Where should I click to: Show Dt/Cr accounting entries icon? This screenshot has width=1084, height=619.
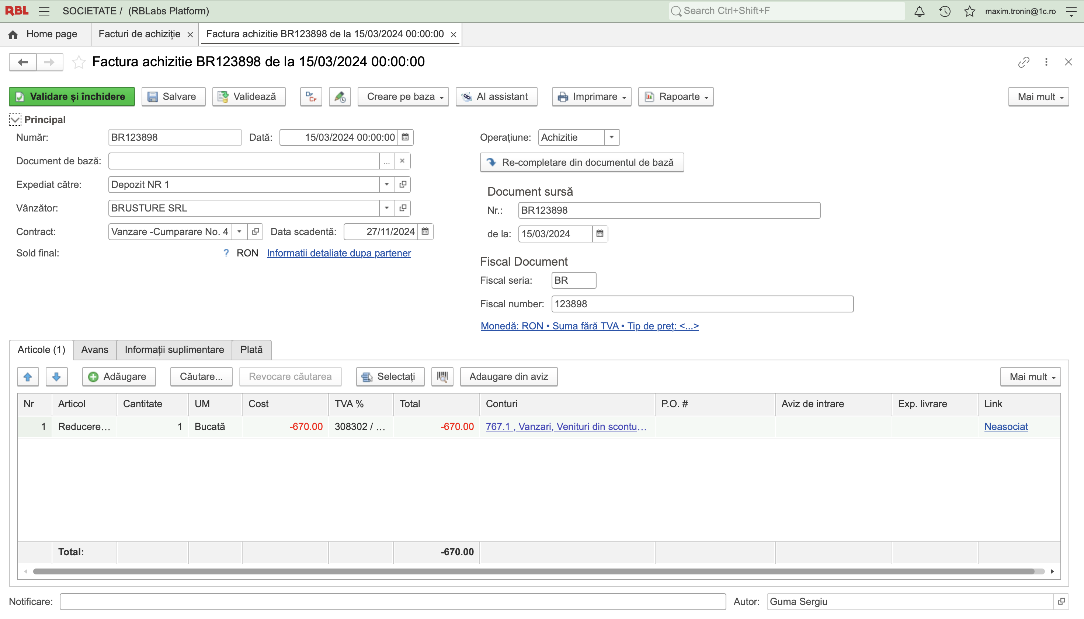click(311, 97)
